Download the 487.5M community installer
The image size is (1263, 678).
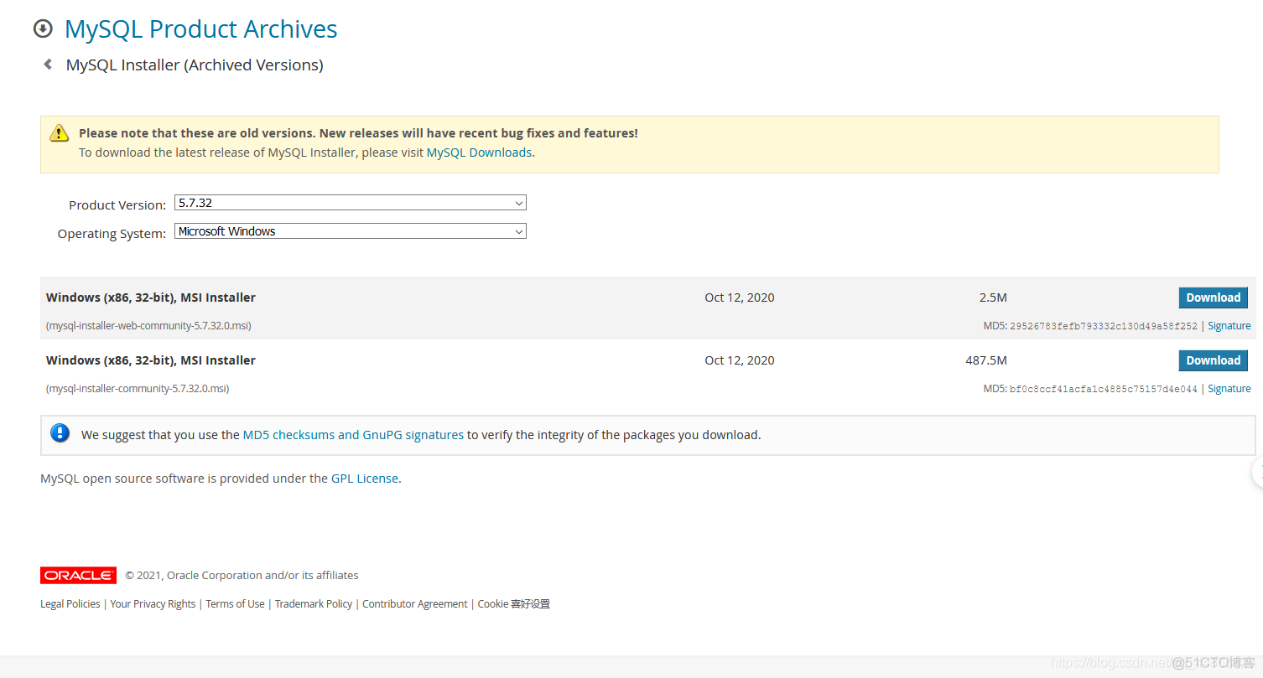coord(1213,360)
